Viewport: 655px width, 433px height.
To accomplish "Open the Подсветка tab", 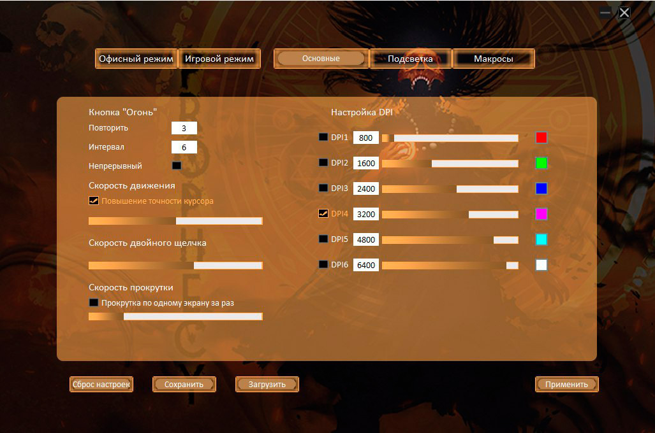I will [x=410, y=59].
